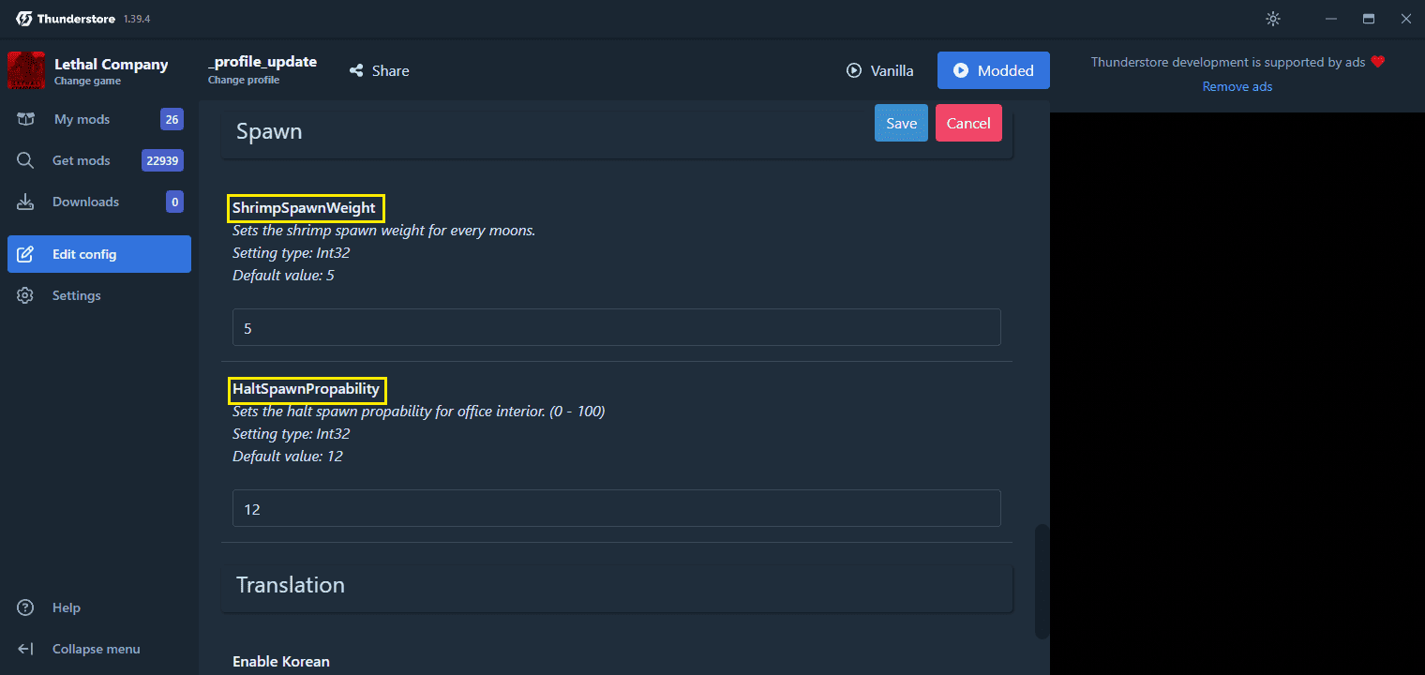Click the Downloads 0 count badge

(x=174, y=202)
